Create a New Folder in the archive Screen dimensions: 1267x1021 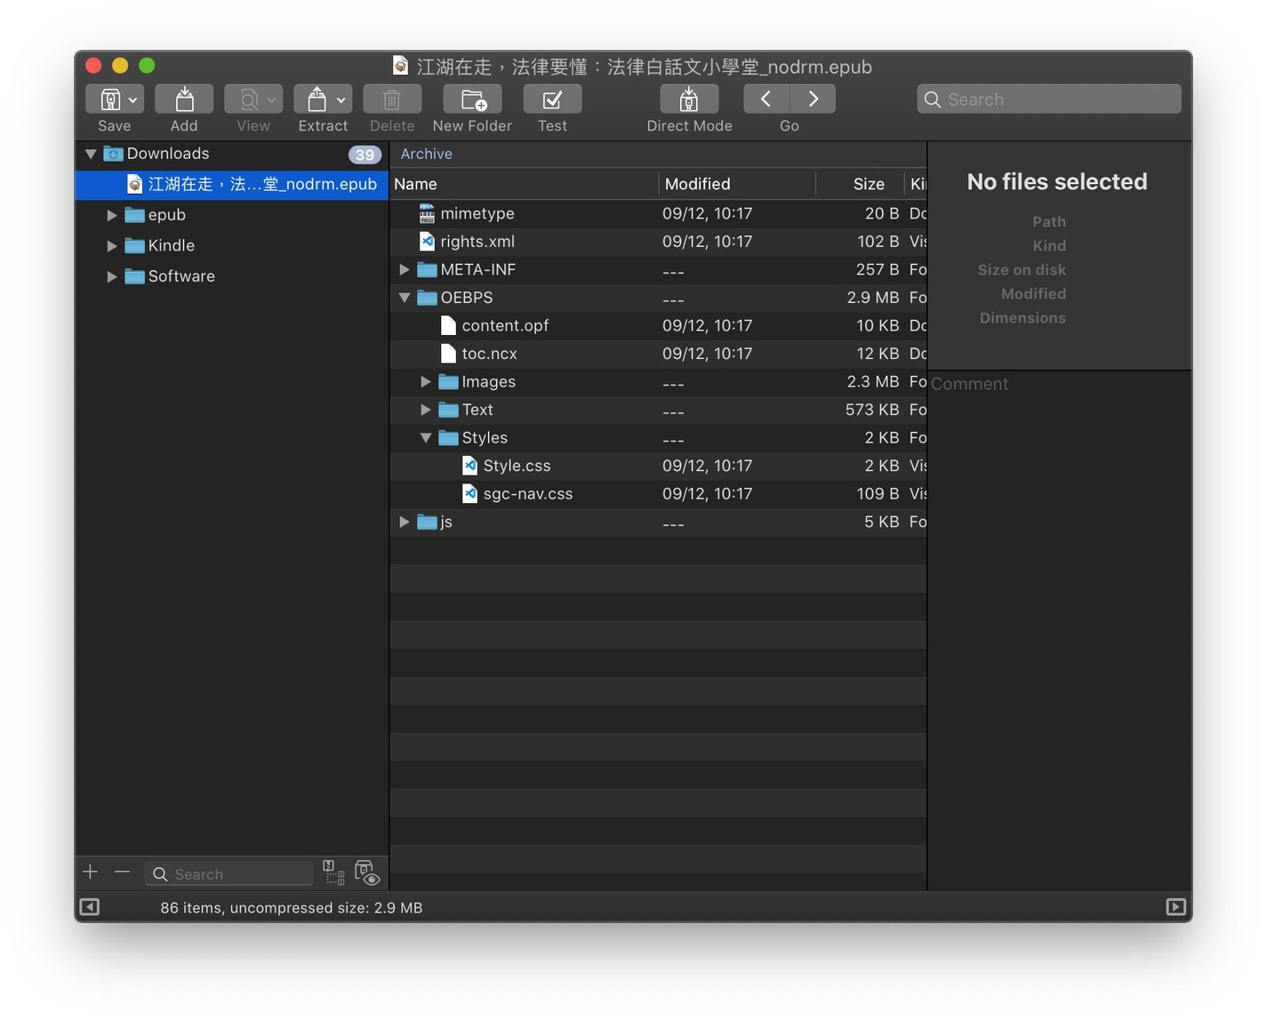[472, 100]
